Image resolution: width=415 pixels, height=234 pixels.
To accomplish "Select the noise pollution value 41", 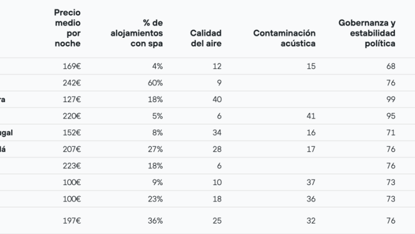I will click(x=311, y=115).
